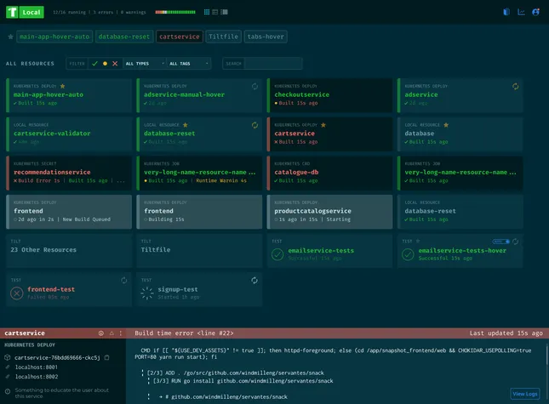Click the star on cartservice card
Image resolution: width=549 pixels, height=404 pixels.
(323, 125)
